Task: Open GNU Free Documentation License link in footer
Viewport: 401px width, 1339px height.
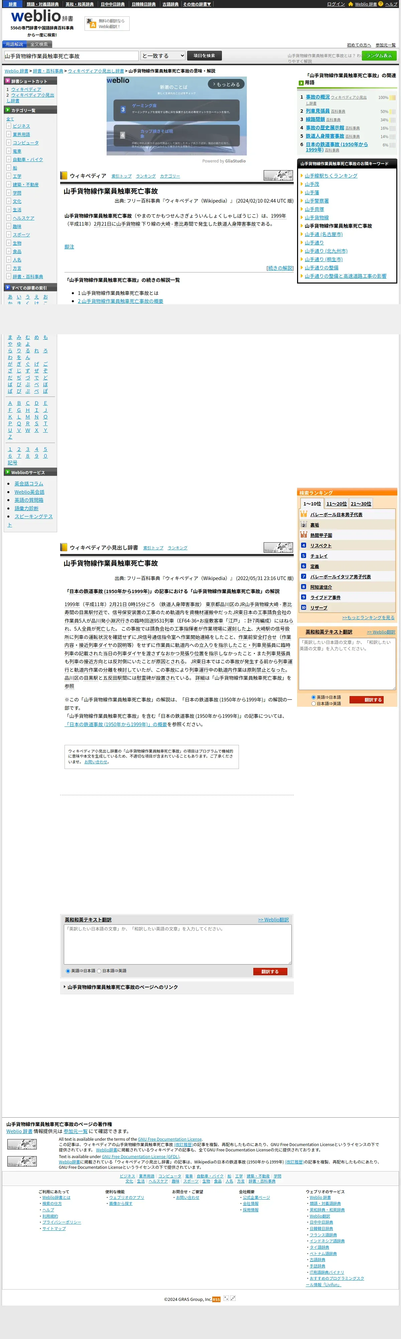Action: point(170,1139)
